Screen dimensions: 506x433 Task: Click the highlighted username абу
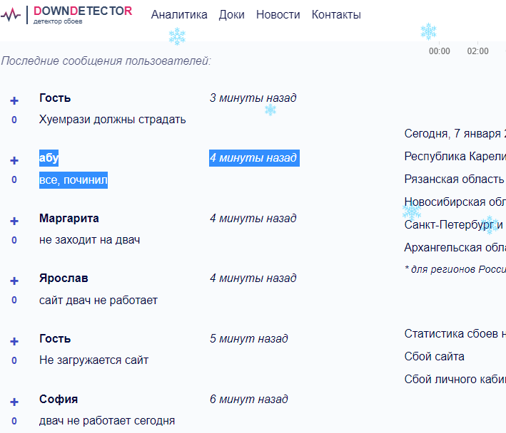[49, 158]
